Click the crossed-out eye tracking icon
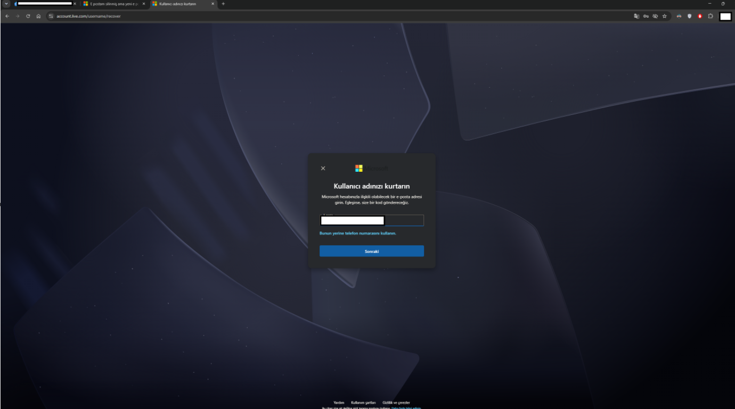 pos(655,16)
